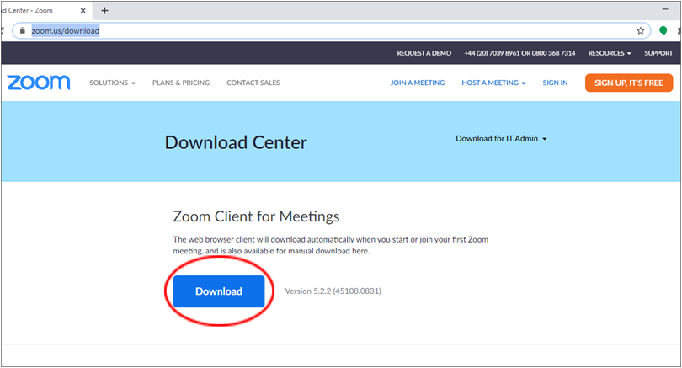Click Request a Demo link
Image resolution: width=682 pixels, height=368 pixels.
coord(424,53)
